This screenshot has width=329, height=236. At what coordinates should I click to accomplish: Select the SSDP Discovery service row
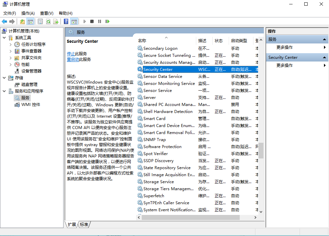pyautogui.click(x=198, y=161)
